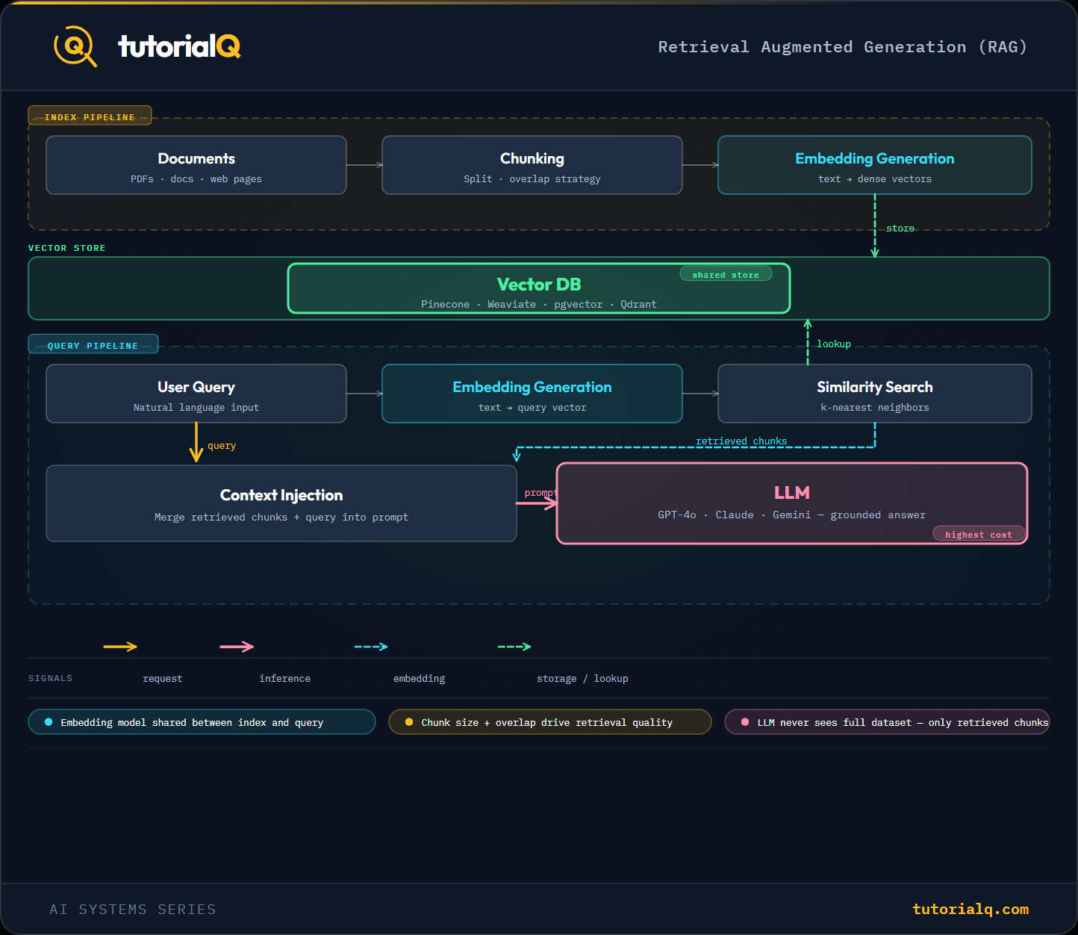Select the INDEX PIPELINE label tag
Viewport: 1078px width, 935px height.
click(90, 116)
